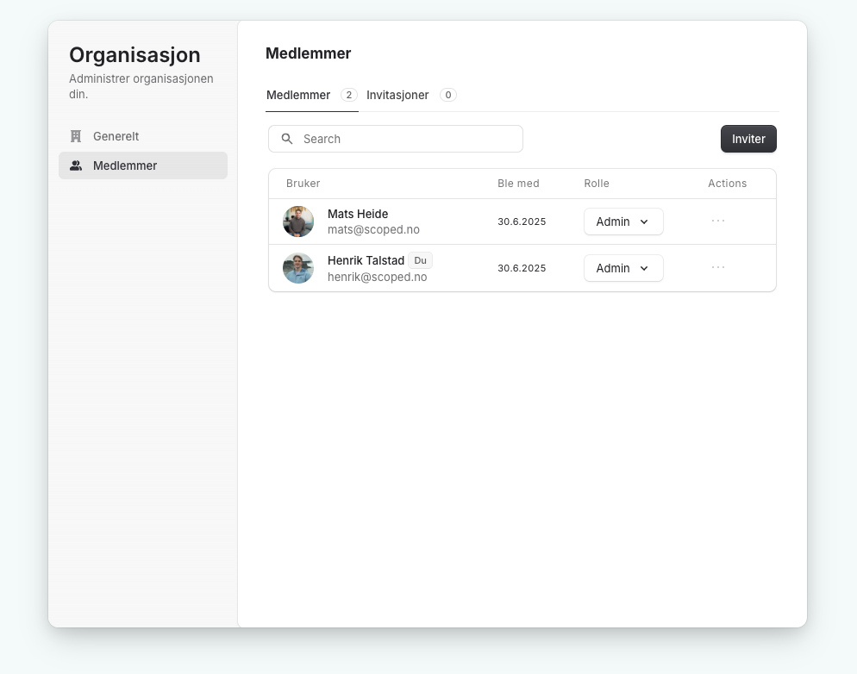Image resolution: width=857 pixels, height=674 pixels.
Task: Click the Ble med column header
Action: click(x=518, y=184)
